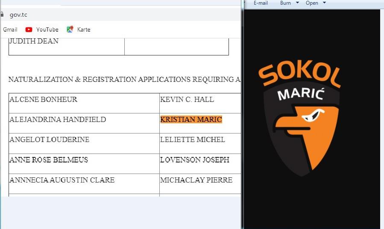Select ANGELOT LOUDERINE cell

pyautogui.click(x=84, y=143)
